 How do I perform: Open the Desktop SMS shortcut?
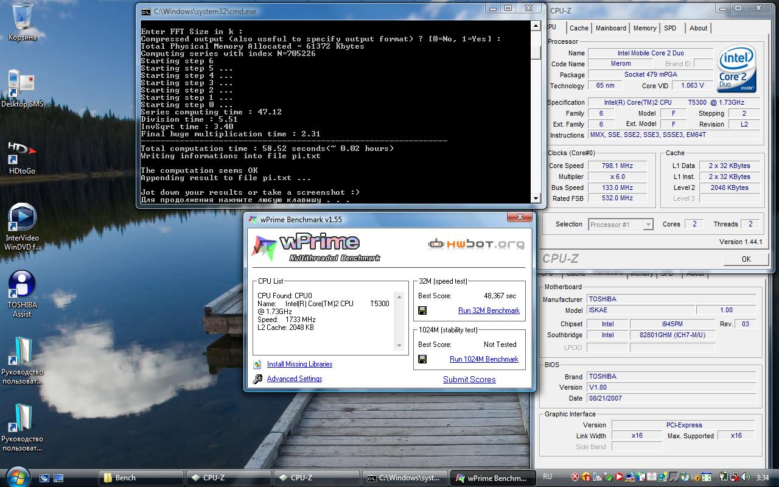(x=23, y=89)
